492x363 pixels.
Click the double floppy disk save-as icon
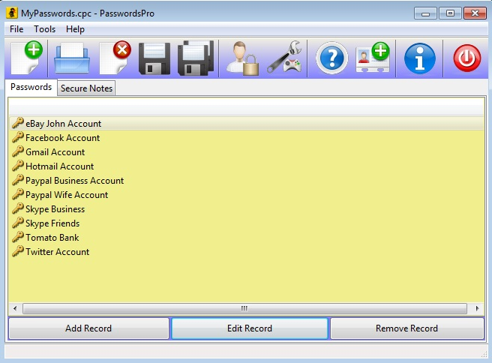(196, 58)
